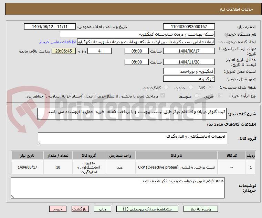
Task: Click the 'جزئیات اطلاعات نیاز' page header title
Action: click(x=236, y=9)
